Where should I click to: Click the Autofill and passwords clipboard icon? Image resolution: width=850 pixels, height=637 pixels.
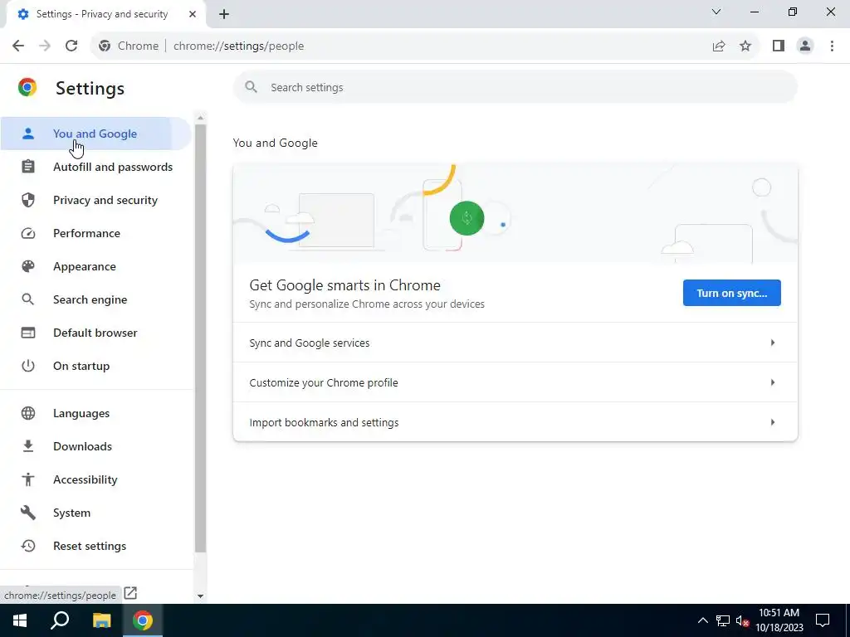(x=28, y=167)
